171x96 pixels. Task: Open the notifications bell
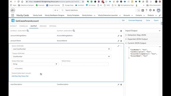tap(154, 10)
